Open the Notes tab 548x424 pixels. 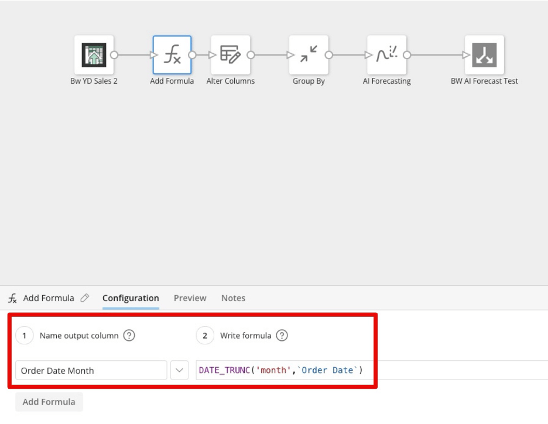[233, 298]
